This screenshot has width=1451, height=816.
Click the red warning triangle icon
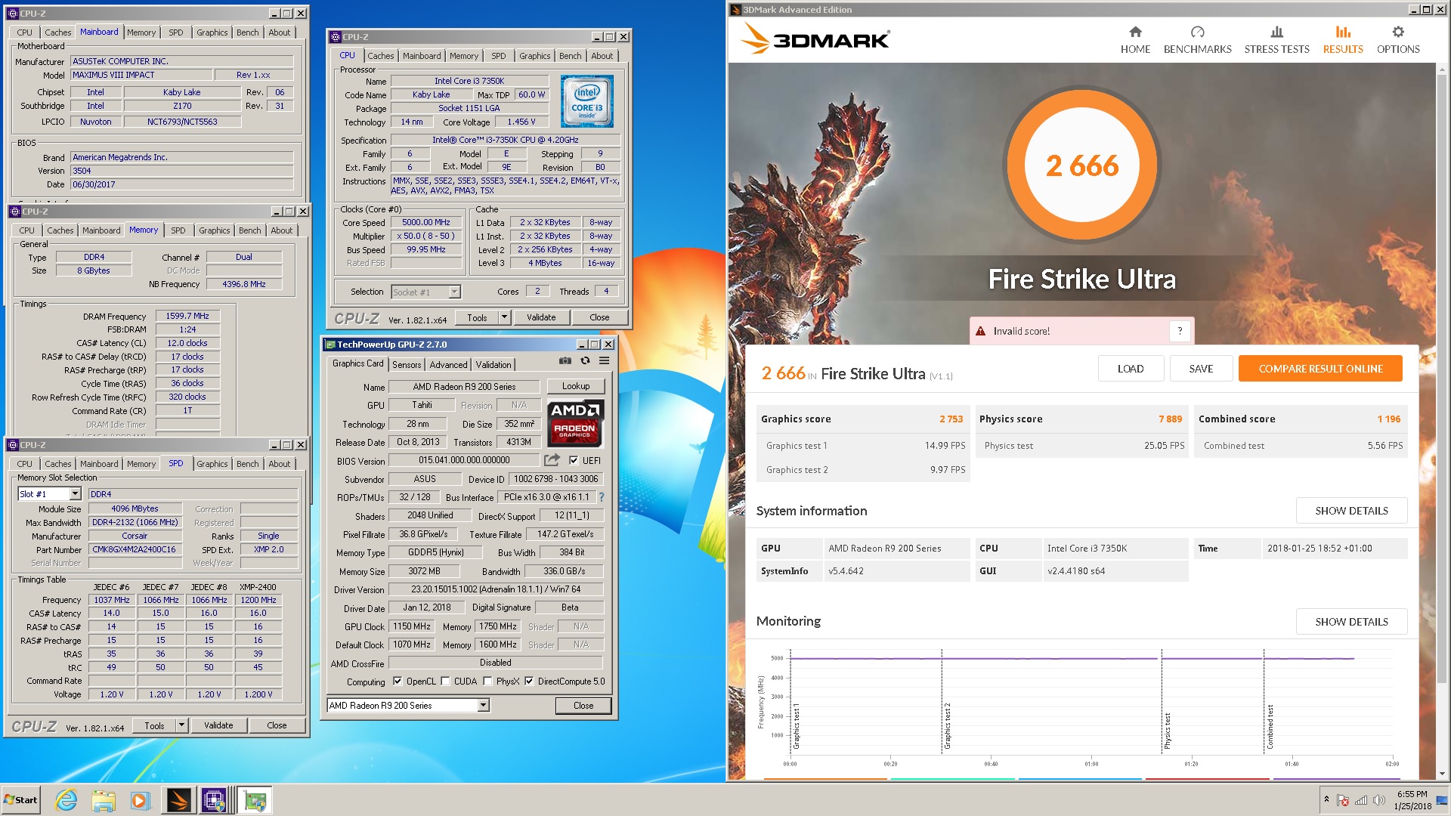980,331
